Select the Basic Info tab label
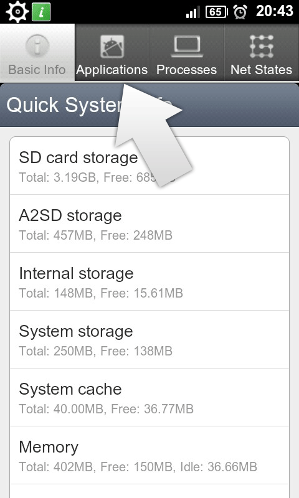This screenshot has width=299, height=498. (37, 70)
